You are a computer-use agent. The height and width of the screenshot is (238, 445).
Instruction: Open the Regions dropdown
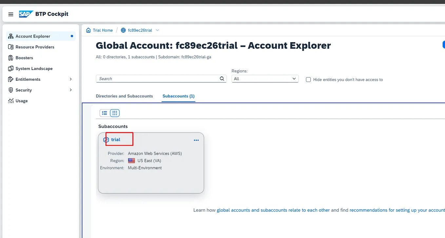(x=265, y=79)
